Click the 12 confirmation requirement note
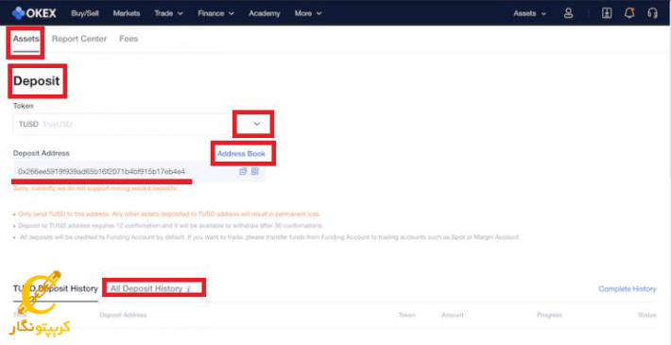The width and height of the screenshot is (671, 345). pos(170,226)
